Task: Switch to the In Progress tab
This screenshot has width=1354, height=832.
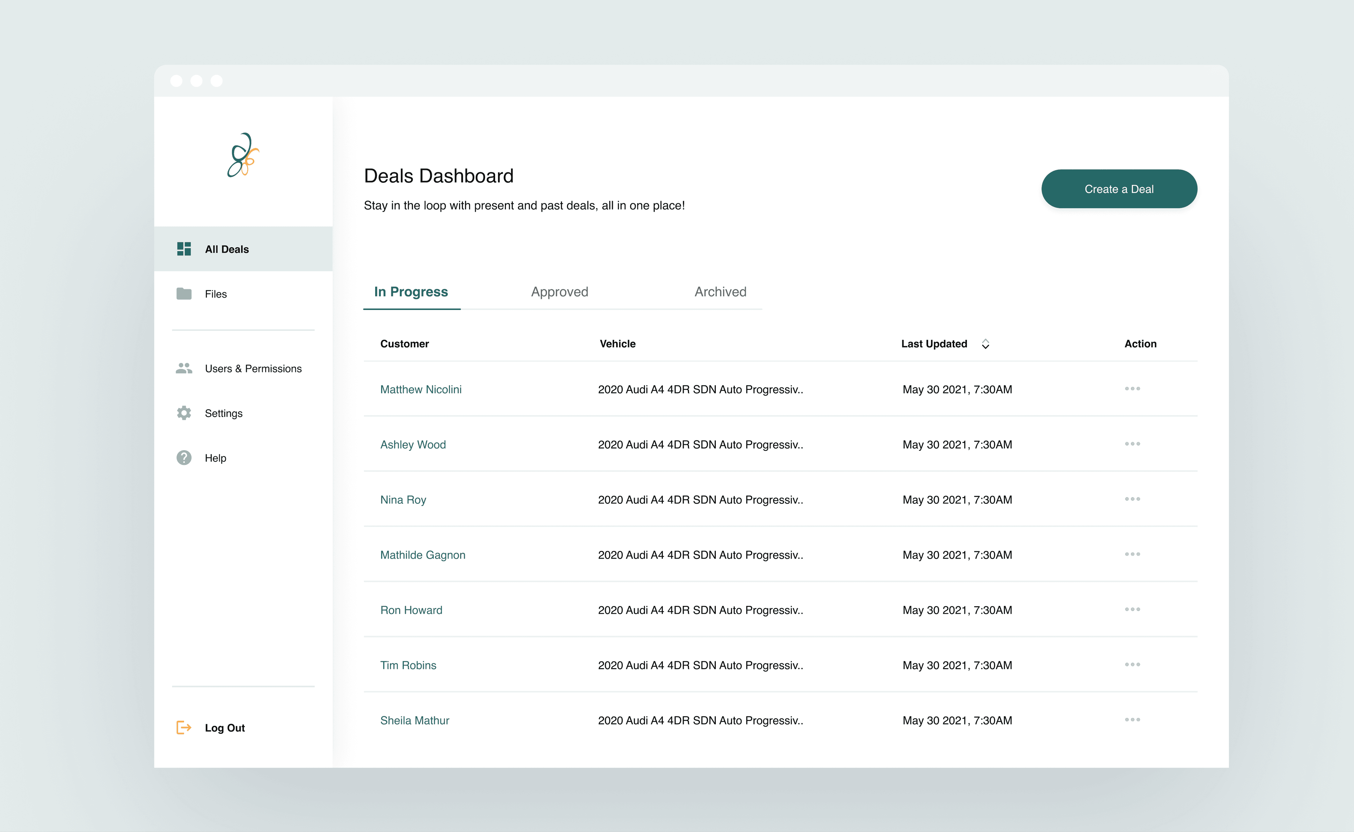Action: [x=411, y=292]
